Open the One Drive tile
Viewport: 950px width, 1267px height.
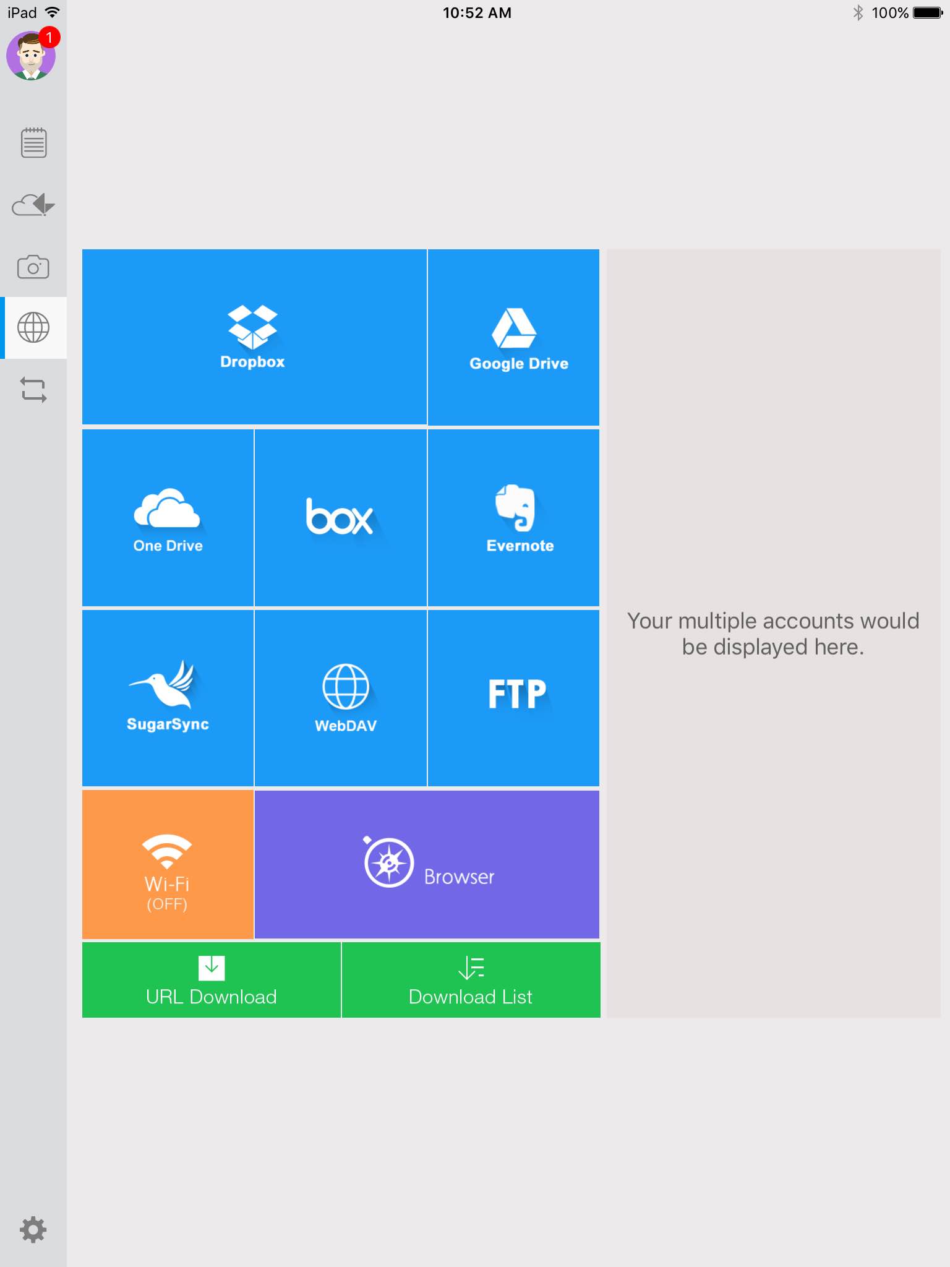click(x=168, y=518)
